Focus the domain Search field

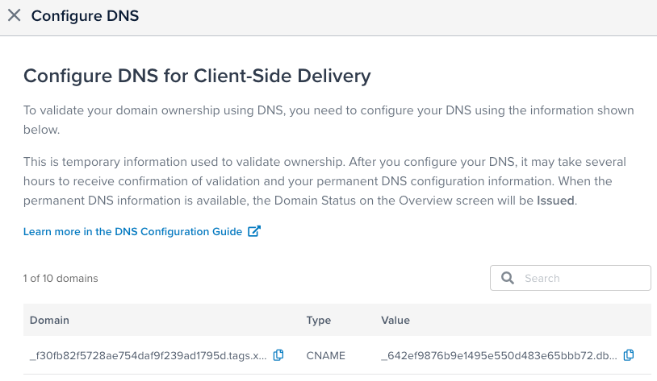tap(581, 278)
